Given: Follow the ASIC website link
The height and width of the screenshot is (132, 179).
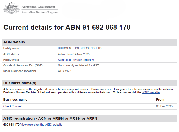Looking at the screenshot, I should point(151,92).
